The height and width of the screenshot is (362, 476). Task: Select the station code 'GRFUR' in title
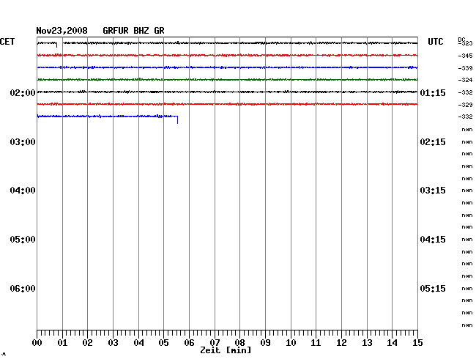click(116, 31)
